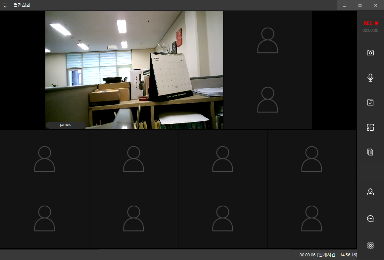Show the participants list icon
Viewport: 384px width, 260px height.
[x=370, y=192]
